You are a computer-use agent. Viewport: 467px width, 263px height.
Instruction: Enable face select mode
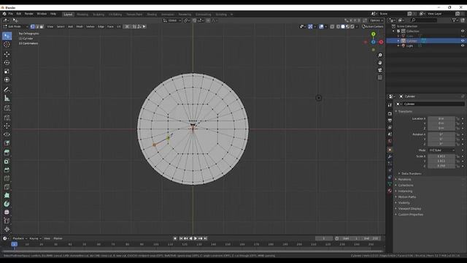[42, 26]
